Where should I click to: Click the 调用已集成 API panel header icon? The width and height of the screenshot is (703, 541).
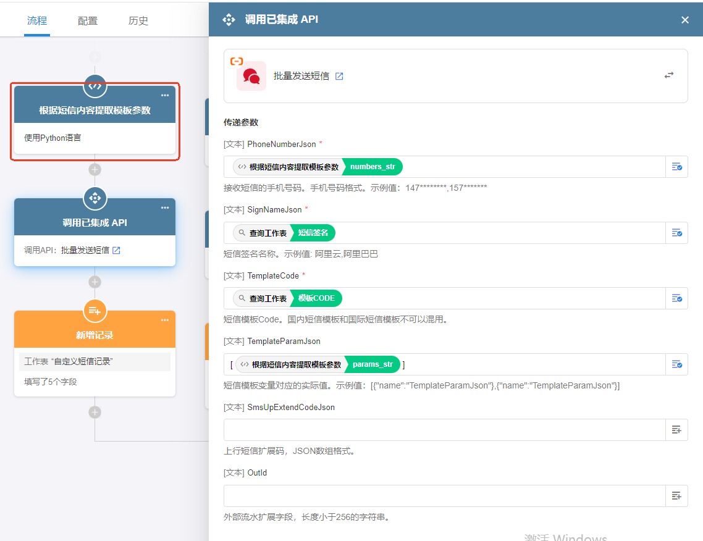pyautogui.click(x=229, y=19)
